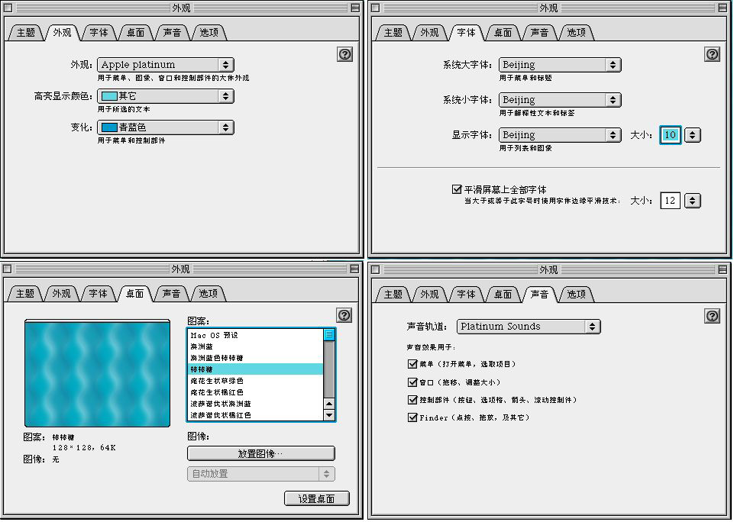This screenshot has width=734, height=522.
Task: Open the Apple platinum appearance dropdown
Action: 166,66
